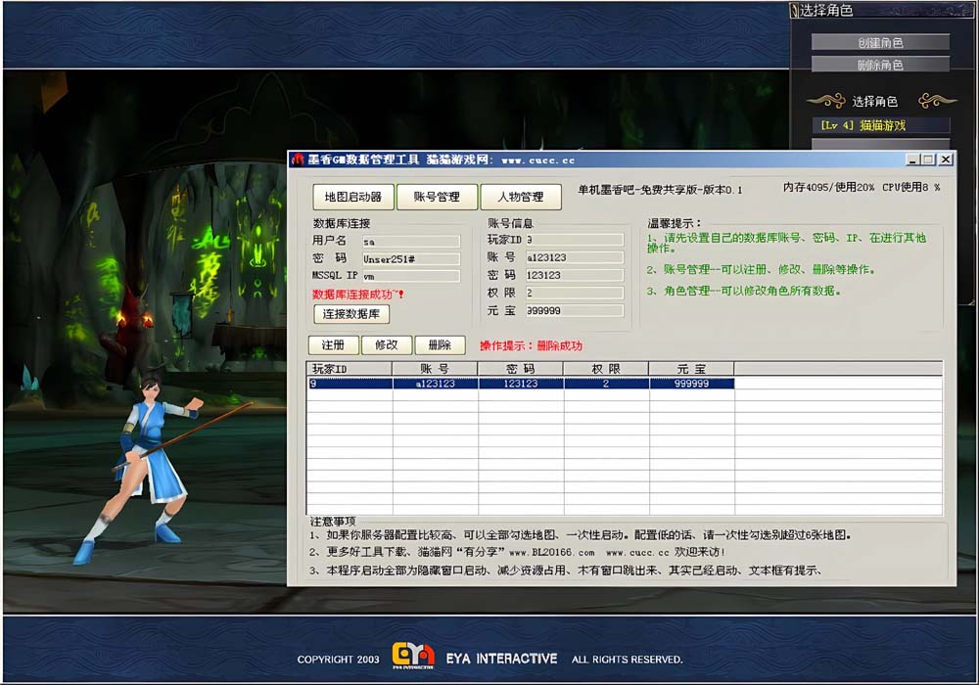
Task: Click the 注册 button
Action: [x=334, y=345]
